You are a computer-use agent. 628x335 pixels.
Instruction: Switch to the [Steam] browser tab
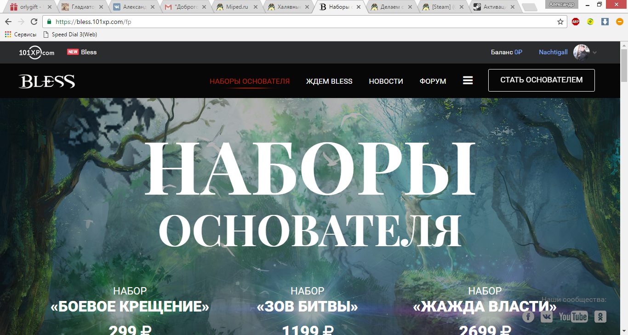442,7
